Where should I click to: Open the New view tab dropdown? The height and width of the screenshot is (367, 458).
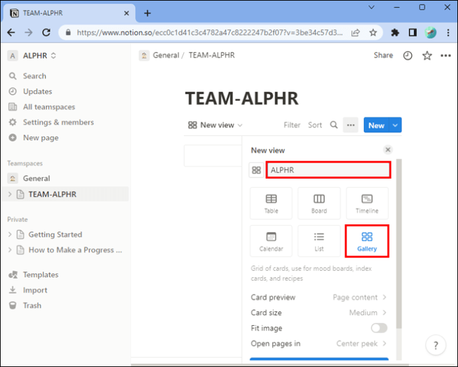click(x=215, y=125)
